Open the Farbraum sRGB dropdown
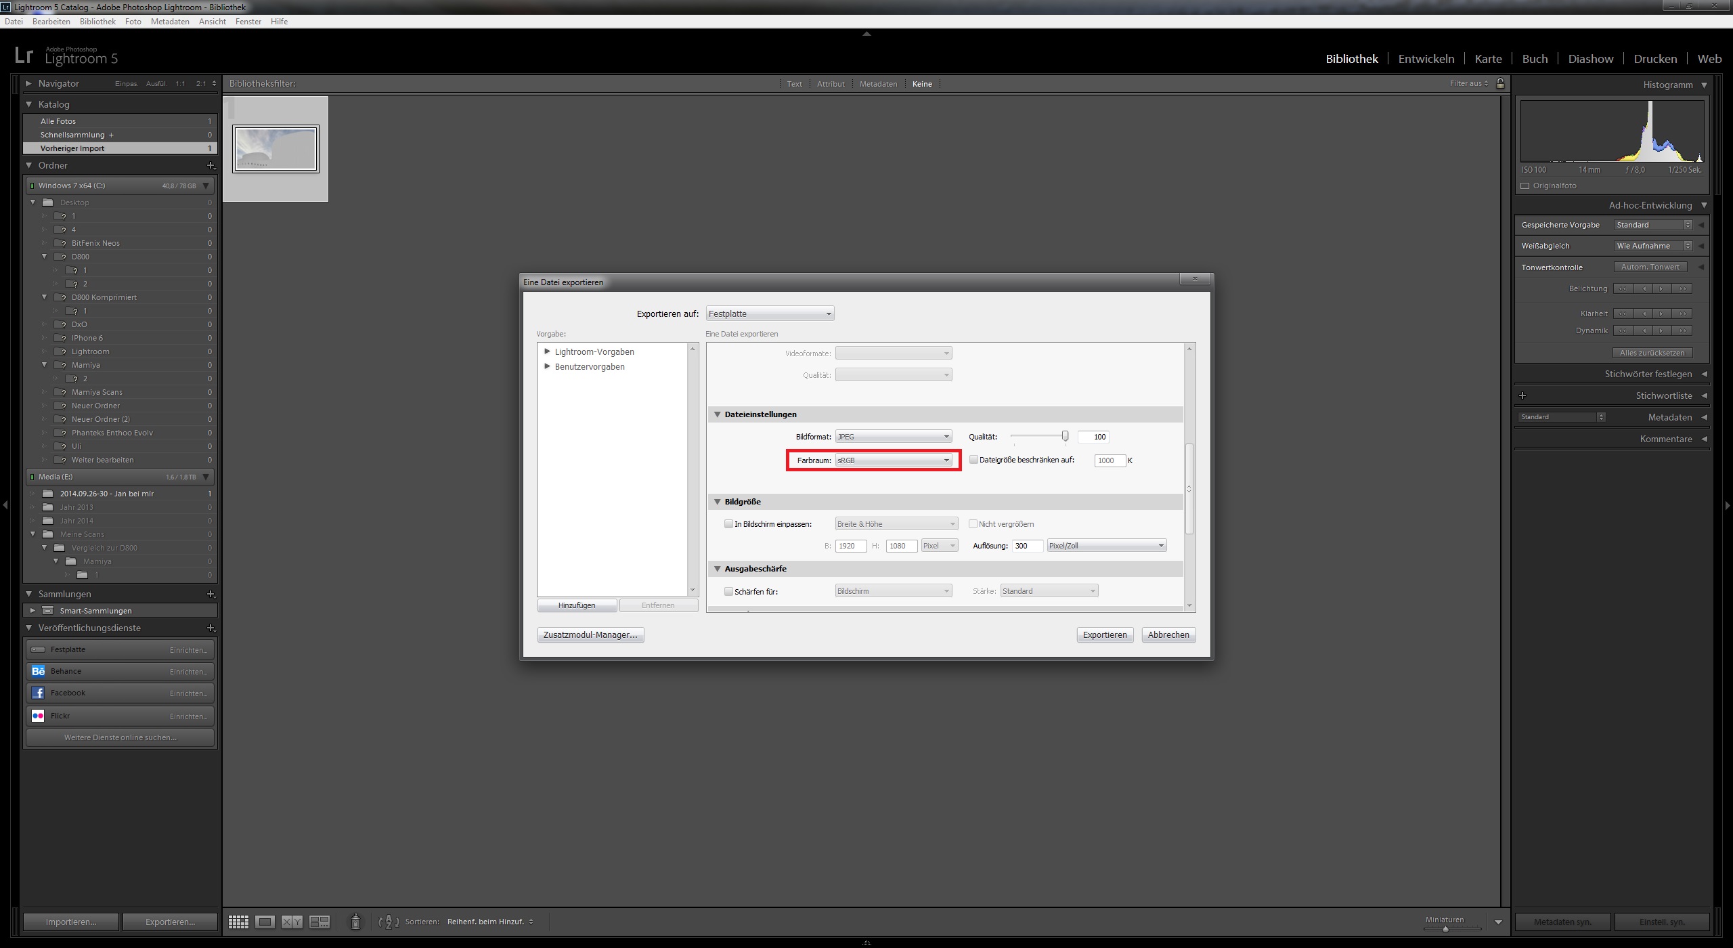Viewport: 1733px width, 948px height. pyautogui.click(x=894, y=460)
